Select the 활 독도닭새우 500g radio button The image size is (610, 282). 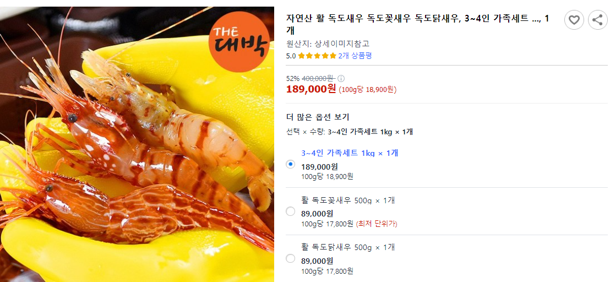(x=290, y=258)
